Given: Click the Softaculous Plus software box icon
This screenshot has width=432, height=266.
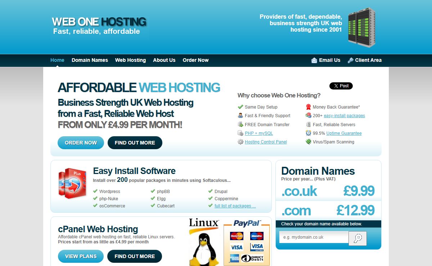Looking at the screenshot, I should pos(72,183).
